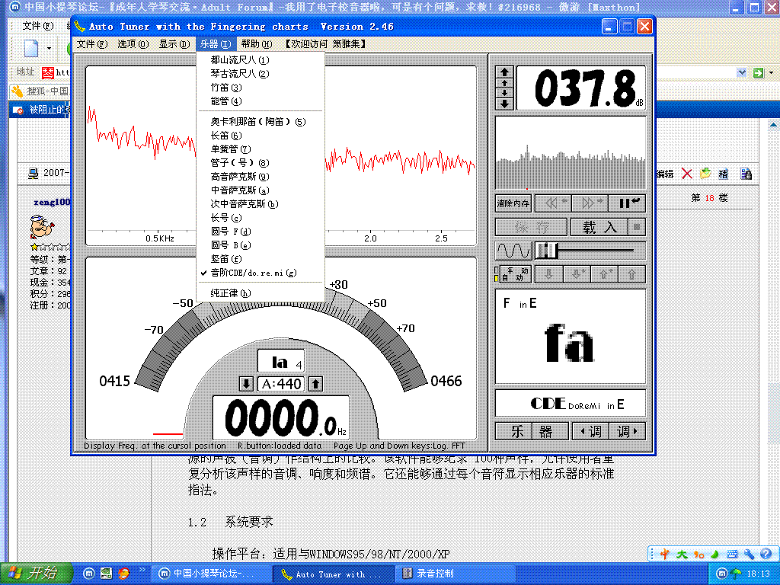Click the tone volume slider handle
Image resolution: width=780 pixels, height=585 pixels.
tap(547, 250)
